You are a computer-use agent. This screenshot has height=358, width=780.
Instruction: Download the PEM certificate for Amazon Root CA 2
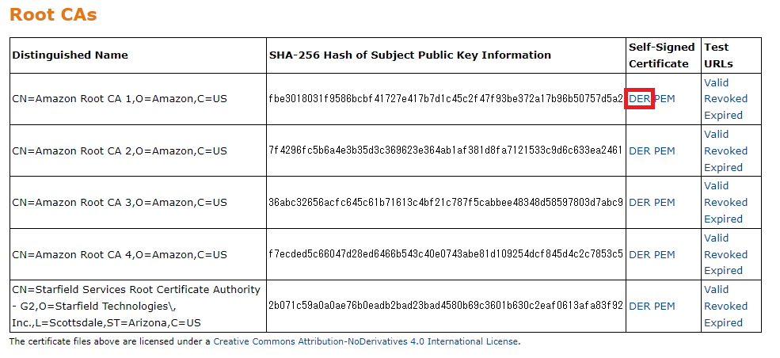click(x=664, y=150)
